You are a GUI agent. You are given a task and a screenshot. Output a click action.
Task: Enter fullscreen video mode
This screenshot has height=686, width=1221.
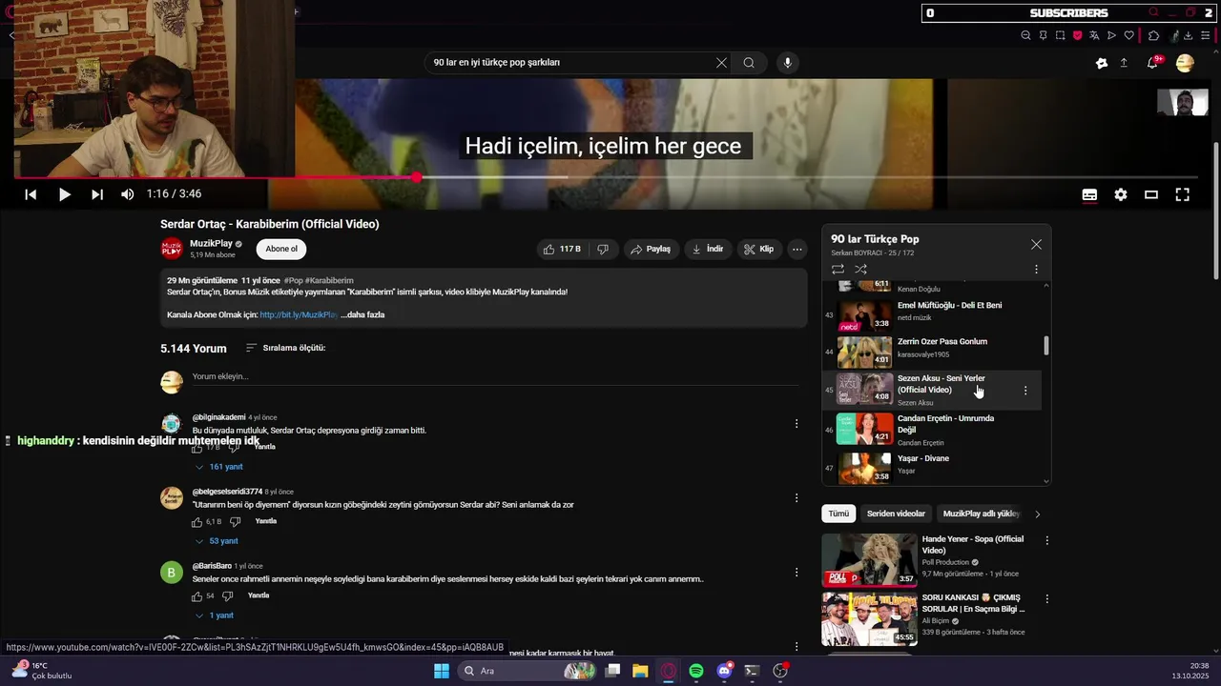[x=1182, y=194]
